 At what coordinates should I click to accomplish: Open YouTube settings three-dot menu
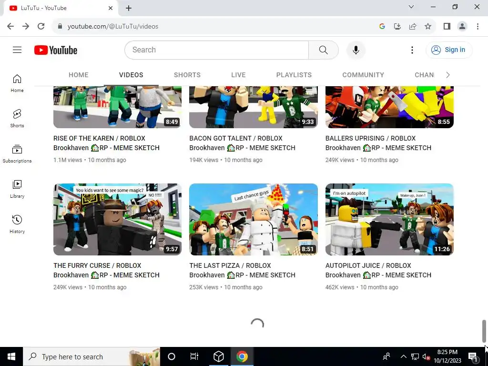pos(412,50)
